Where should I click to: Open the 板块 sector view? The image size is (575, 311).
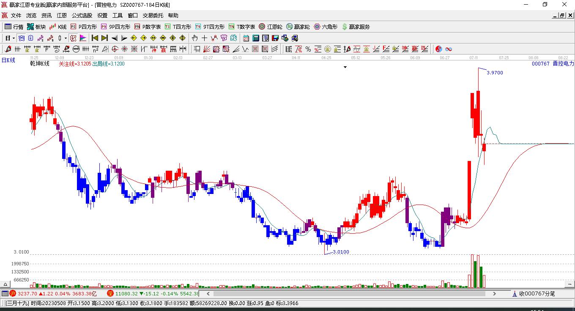point(36,27)
